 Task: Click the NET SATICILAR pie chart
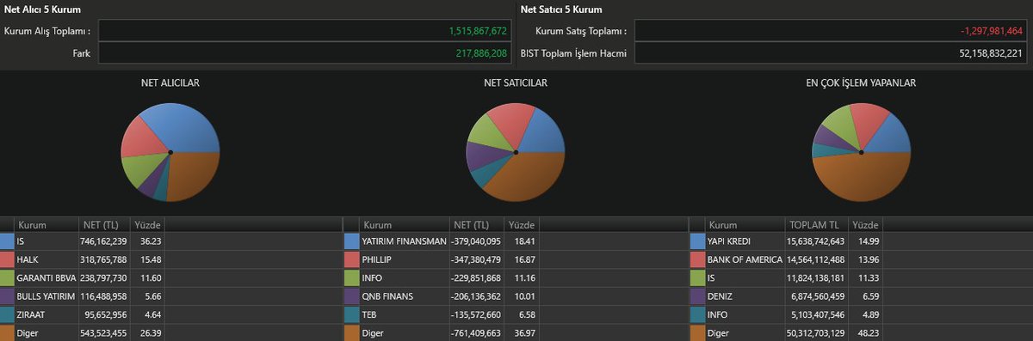tap(515, 152)
